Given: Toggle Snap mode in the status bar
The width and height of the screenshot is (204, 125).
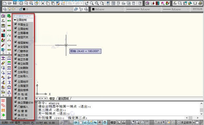Looking at the screenshot, I should [x=61, y=122].
